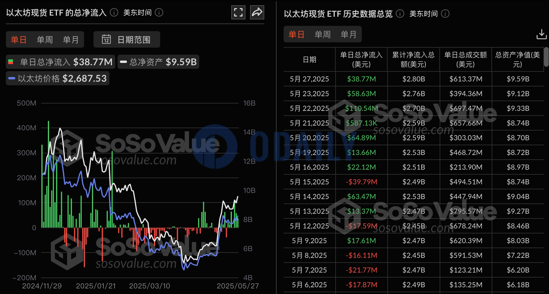This screenshot has width=549, height=294.
Task: Click 单日总成交额(美元) column header
Action: [x=466, y=59]
